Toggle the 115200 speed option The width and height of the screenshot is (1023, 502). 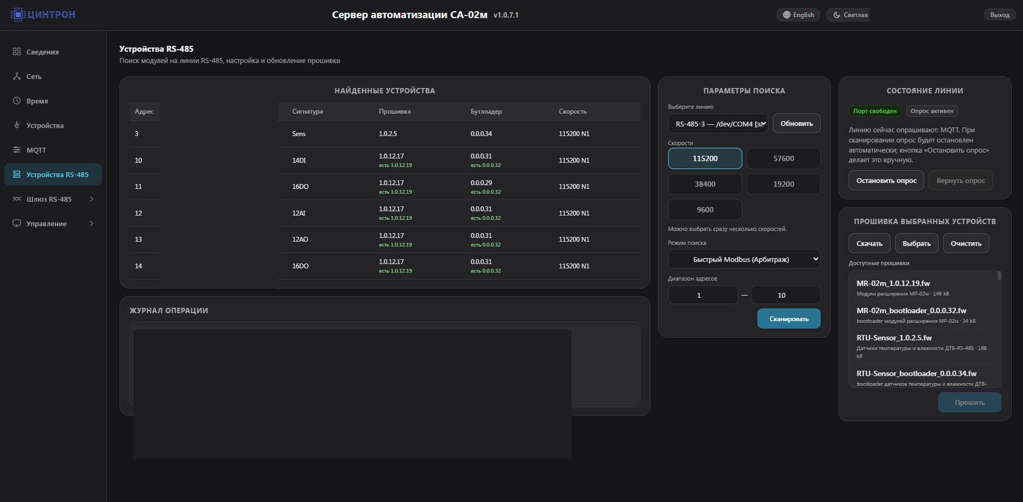(x=705, y=158)
